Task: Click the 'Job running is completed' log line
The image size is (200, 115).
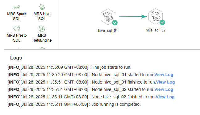Action: tap(74, 104)
